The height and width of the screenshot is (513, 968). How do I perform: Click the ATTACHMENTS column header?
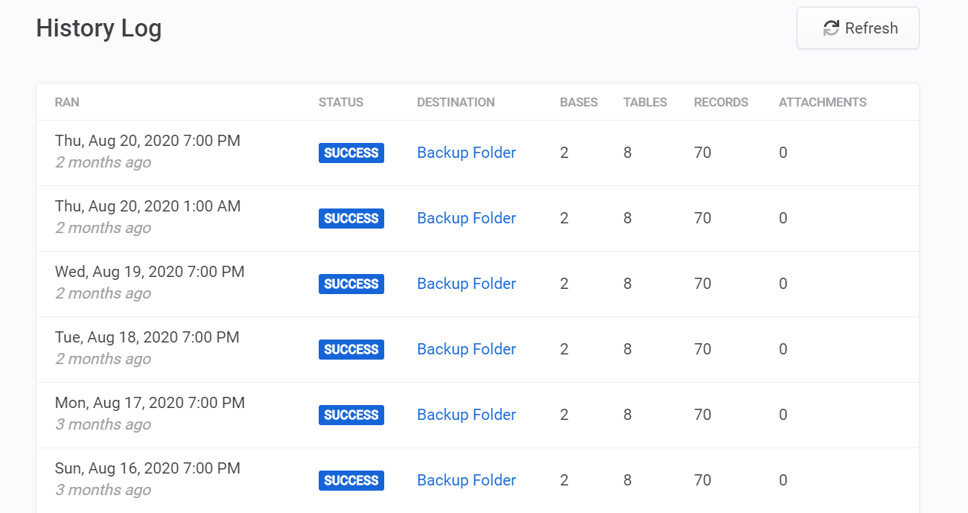click(822, 102)
